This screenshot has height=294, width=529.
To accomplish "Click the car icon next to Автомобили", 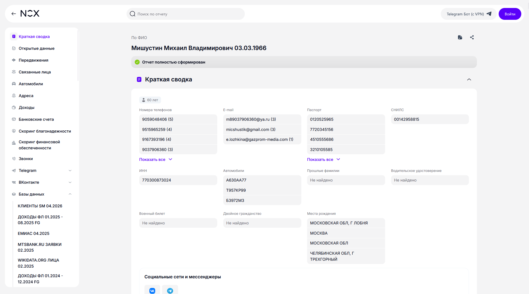I will pyautogui.click(x=14, y=84).
